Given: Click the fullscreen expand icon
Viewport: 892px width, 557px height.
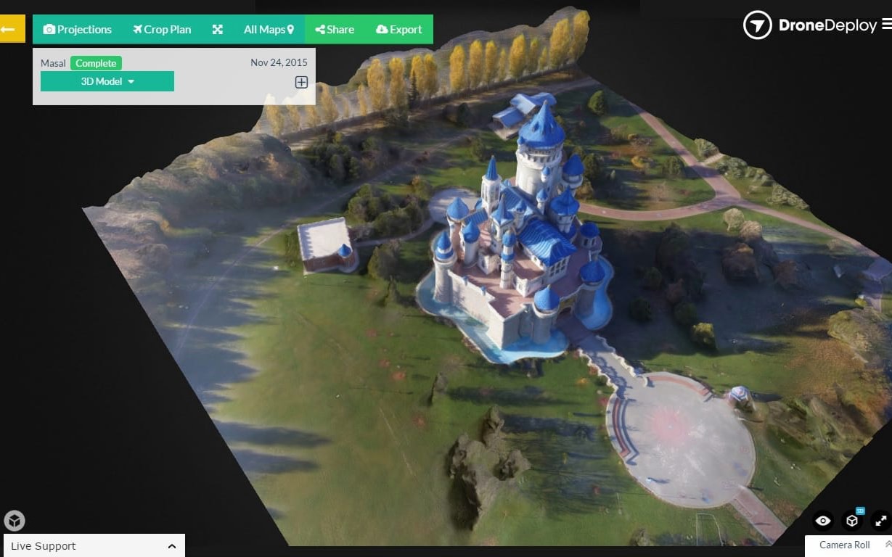Looking at the screenshot, I should tap(880, 520).
